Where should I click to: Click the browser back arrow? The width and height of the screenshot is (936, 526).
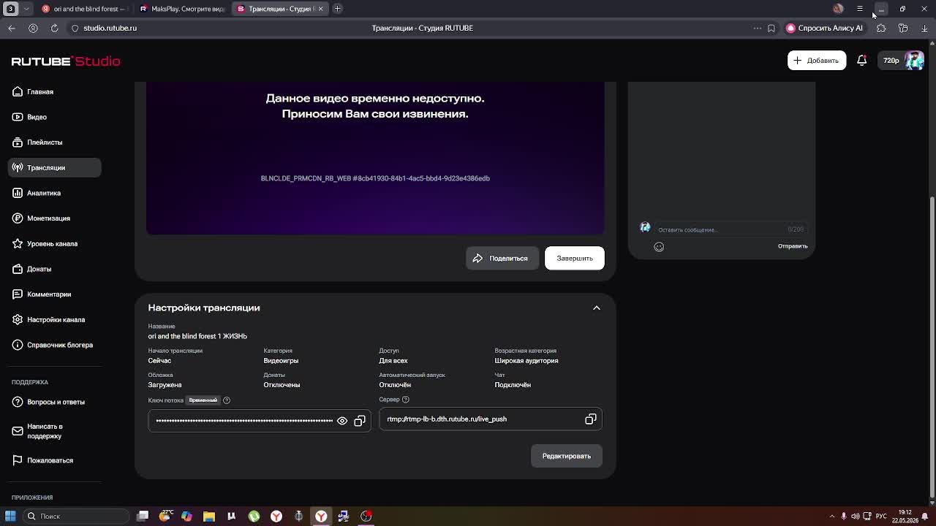point(12,28)
